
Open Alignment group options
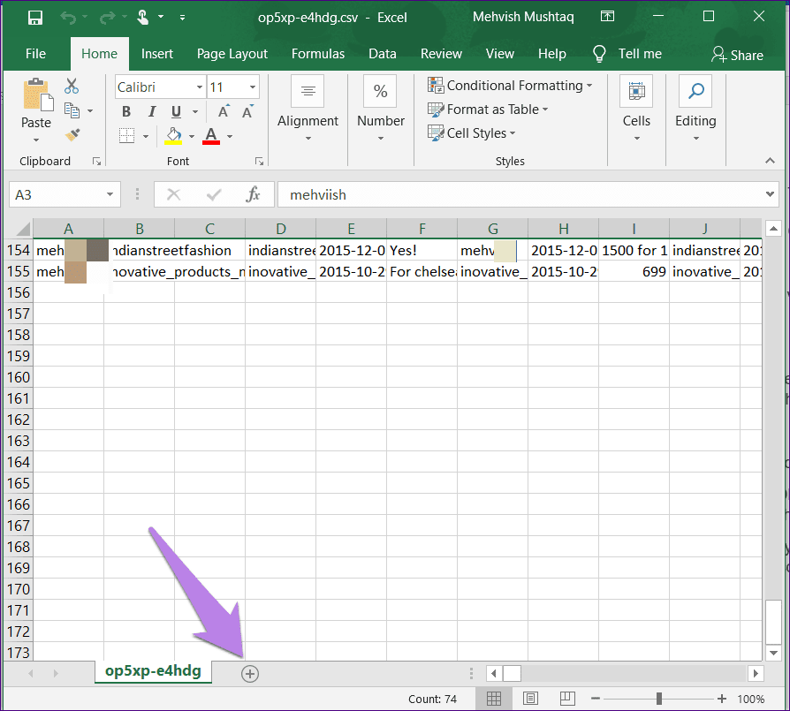pos(308,109)
